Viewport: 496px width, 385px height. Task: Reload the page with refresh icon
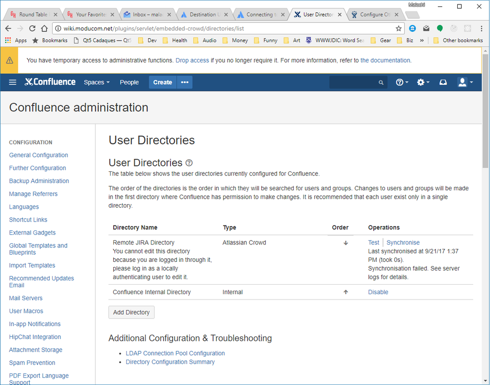click(x=32, y=28)
